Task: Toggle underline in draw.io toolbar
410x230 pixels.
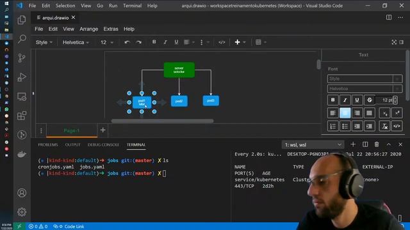Action: pos(176,42)
